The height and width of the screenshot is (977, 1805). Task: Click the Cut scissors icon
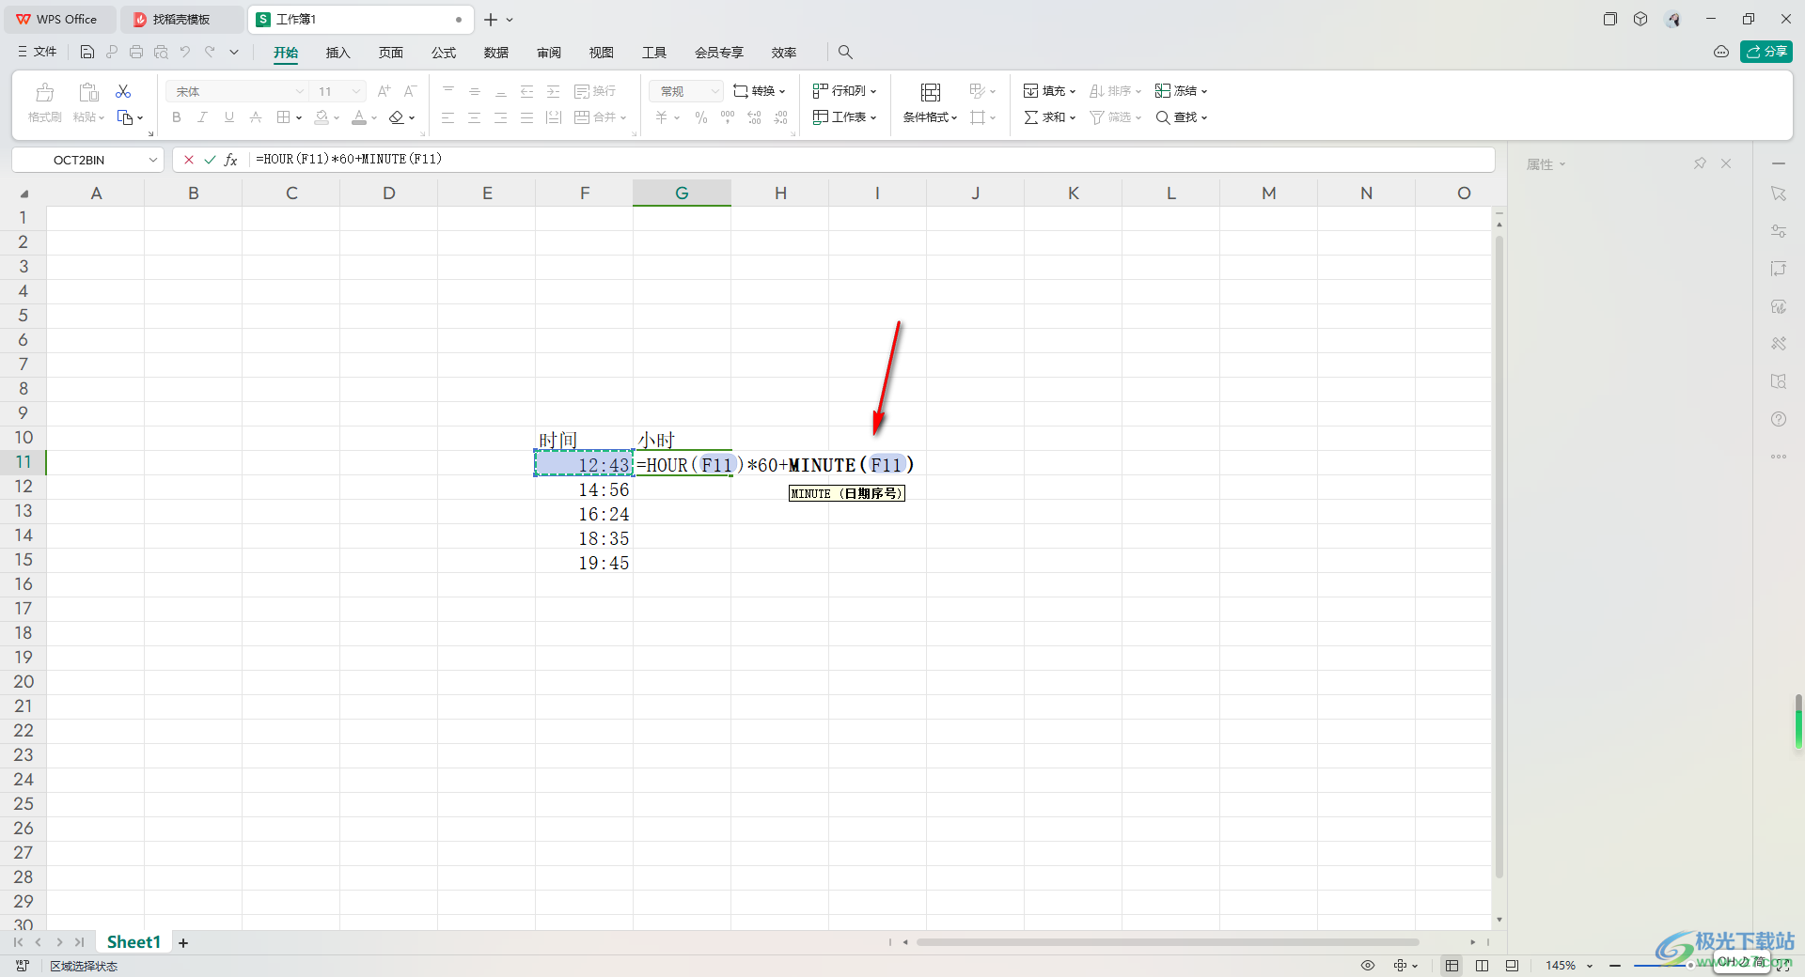123,91
